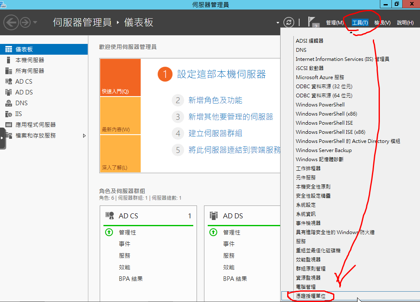This screenshot has width=420, height=302.
Task: Open the 檢視(V) menu
Action: click(382, 23)
